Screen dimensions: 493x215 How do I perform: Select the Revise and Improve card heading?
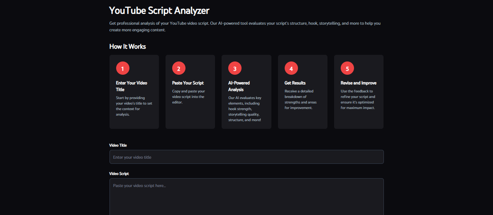[x=358, y=83]
